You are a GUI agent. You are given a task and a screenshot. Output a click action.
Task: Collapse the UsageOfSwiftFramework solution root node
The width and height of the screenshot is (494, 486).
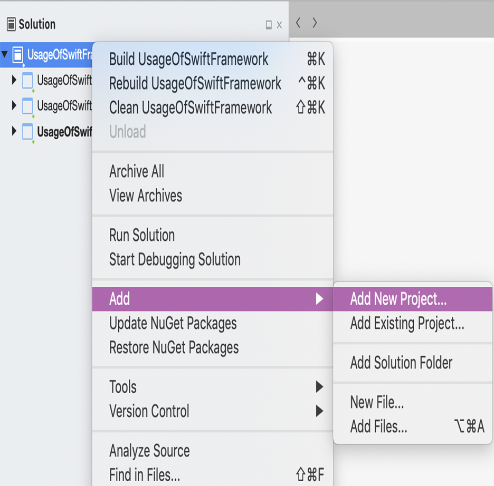[x=4, y=54]
